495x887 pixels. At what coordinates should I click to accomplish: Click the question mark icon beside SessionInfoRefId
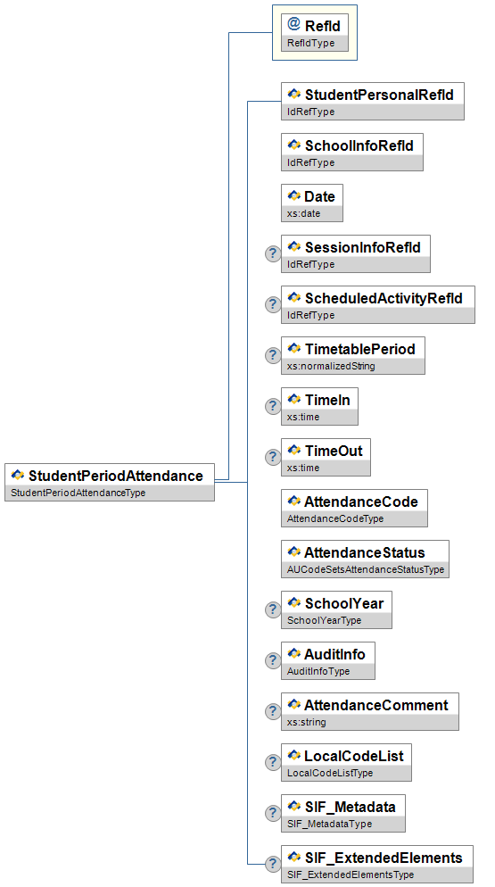tap(273, 253)
